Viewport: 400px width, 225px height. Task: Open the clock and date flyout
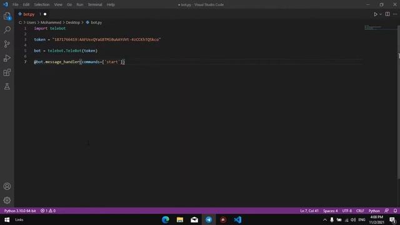tap(376, 219)
